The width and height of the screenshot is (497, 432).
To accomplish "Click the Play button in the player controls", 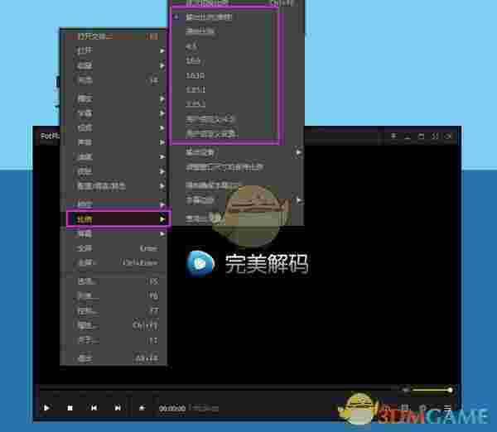I will [x=46, y=408].
